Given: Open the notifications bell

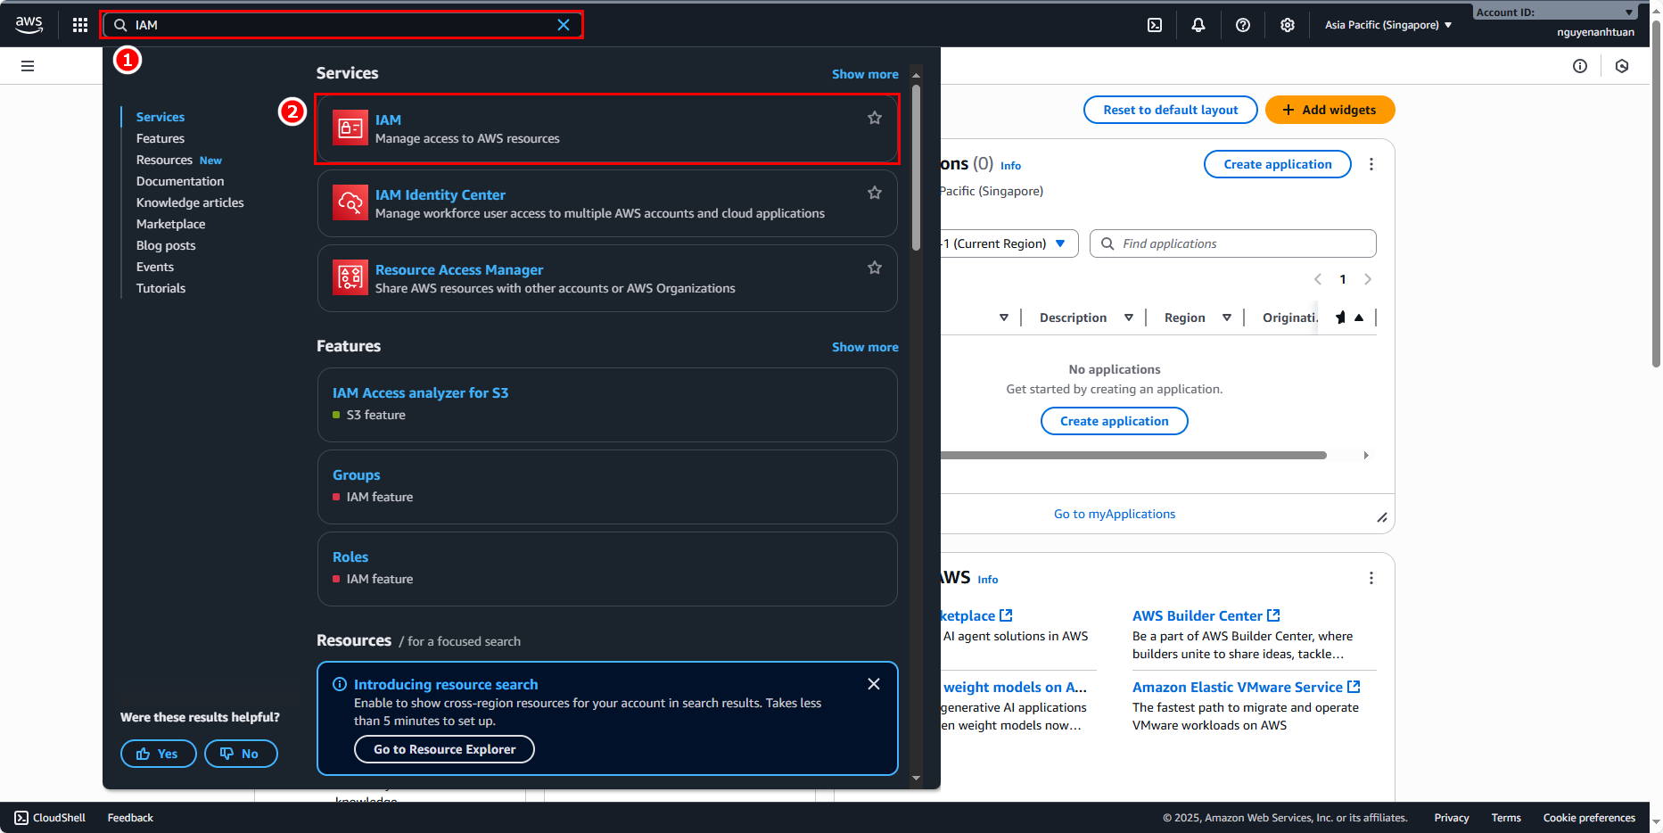Looking at the screenshot, I should pyautogui.click(x=1198, y=25).
